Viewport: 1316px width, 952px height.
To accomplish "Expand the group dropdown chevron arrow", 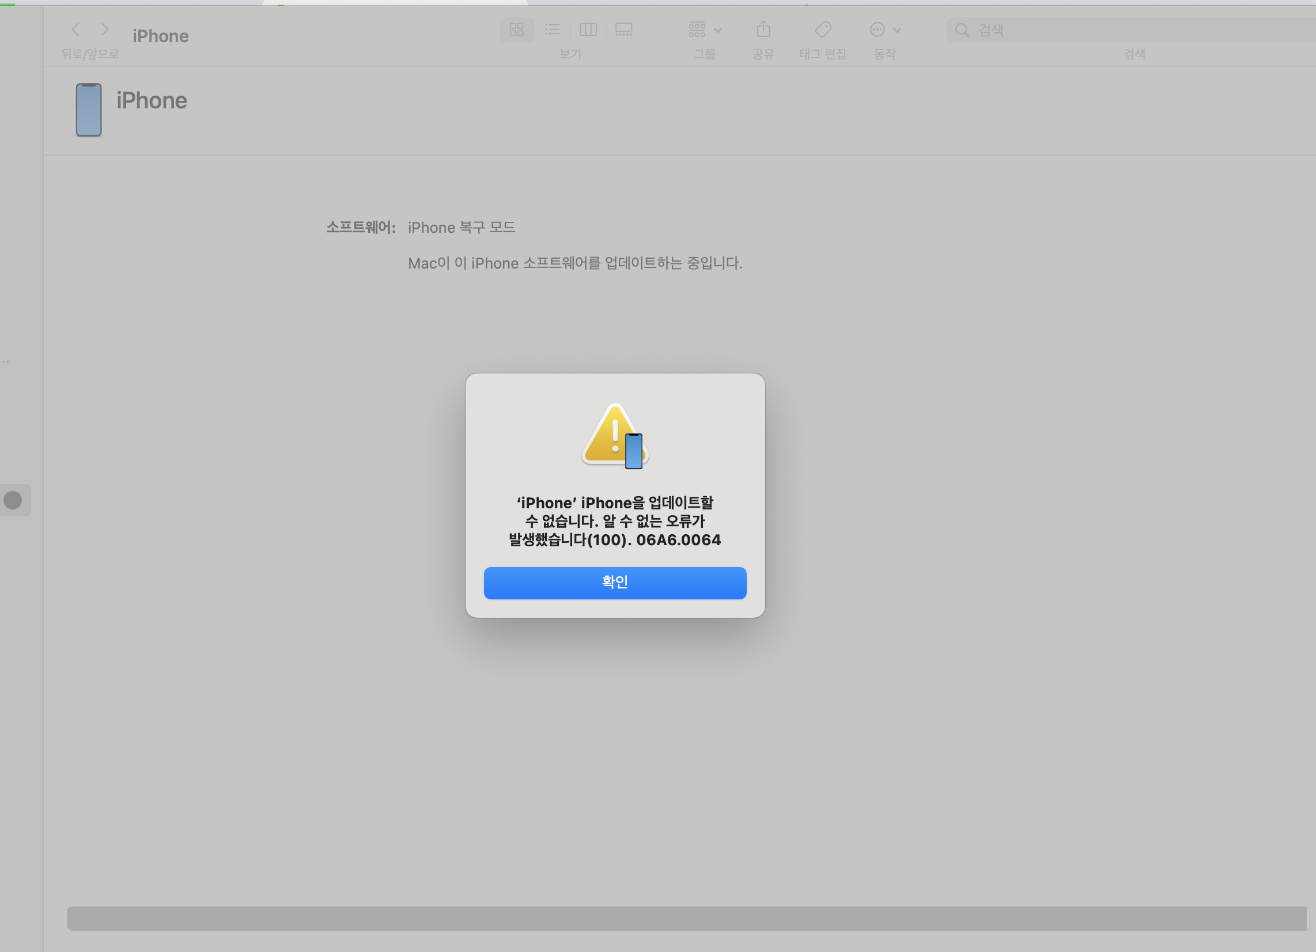I will point(718,29).
